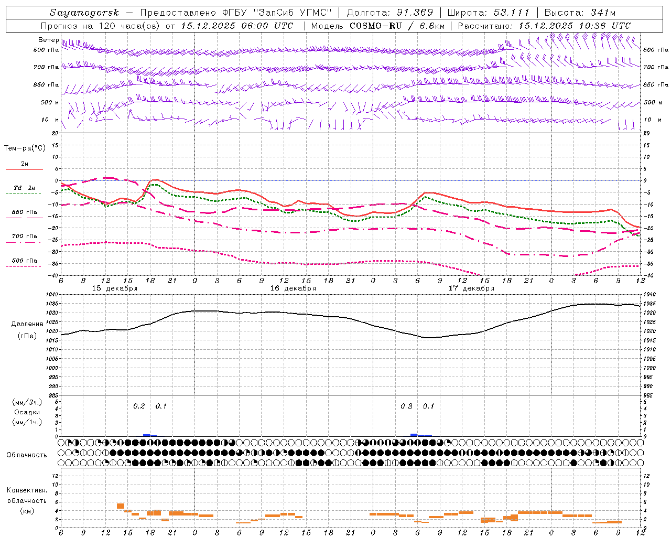Click the 'Td 2м' dew point legend entry
The width and height of the screenshot is (671, 537).
coord(25,188)
